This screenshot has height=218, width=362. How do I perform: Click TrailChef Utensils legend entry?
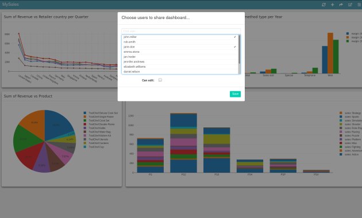[96, 139]
